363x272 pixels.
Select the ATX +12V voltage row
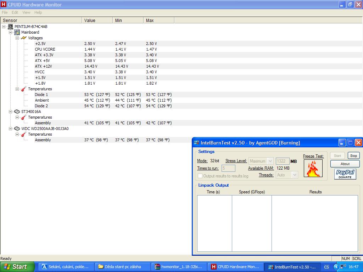199,66
